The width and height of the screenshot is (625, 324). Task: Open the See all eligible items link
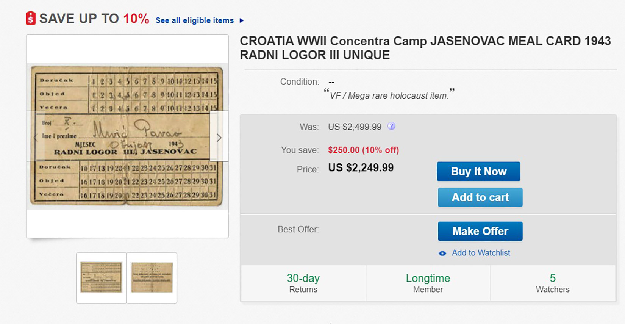pos(195,20)
